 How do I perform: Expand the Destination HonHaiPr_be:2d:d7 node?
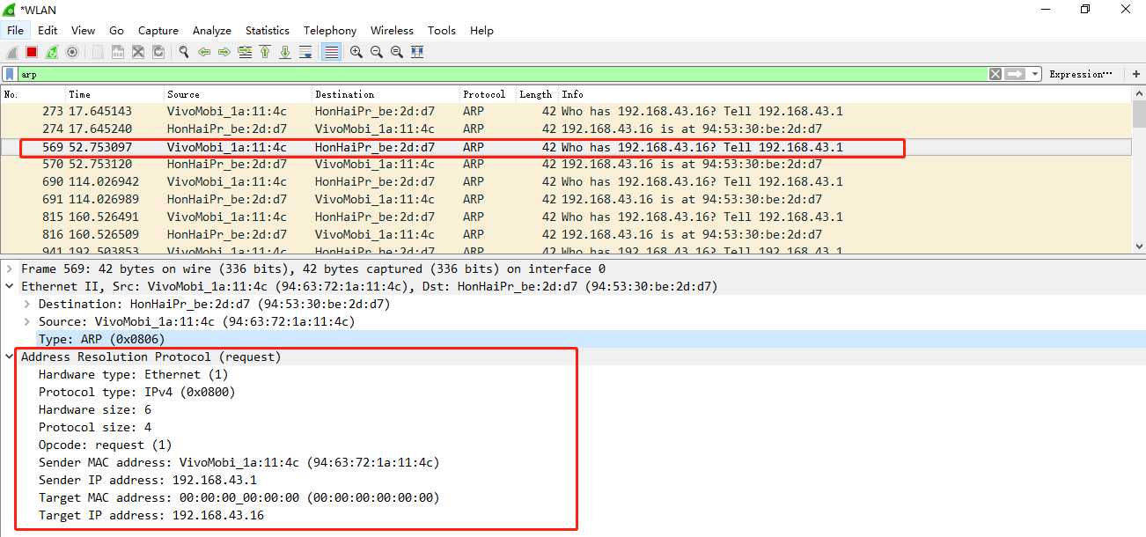point(27,304)
